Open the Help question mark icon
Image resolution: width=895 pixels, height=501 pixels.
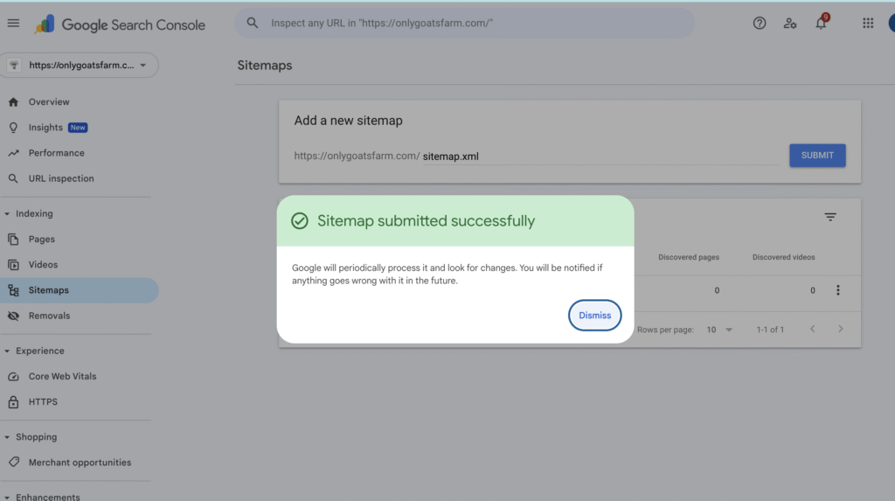tap(760, 24)
